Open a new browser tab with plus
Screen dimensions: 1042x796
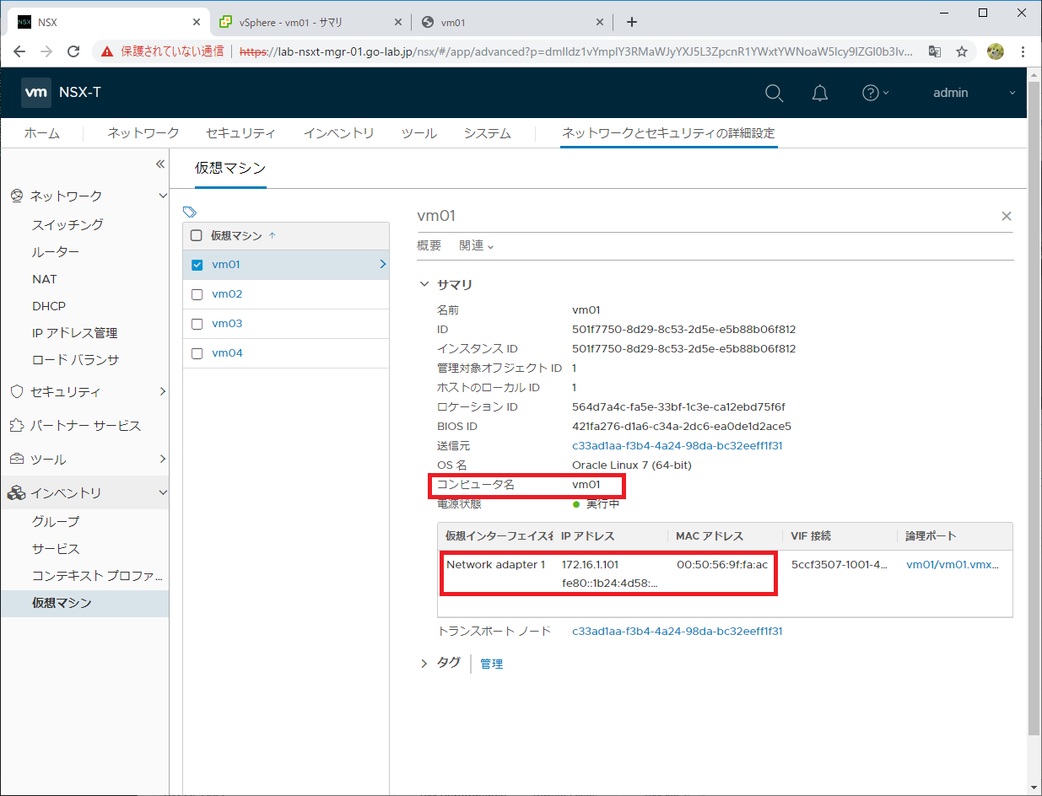click(632, 22)
